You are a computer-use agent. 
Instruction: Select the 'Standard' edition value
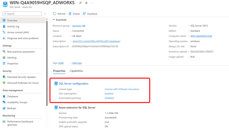pyautogui.click(x=195, y=31)
